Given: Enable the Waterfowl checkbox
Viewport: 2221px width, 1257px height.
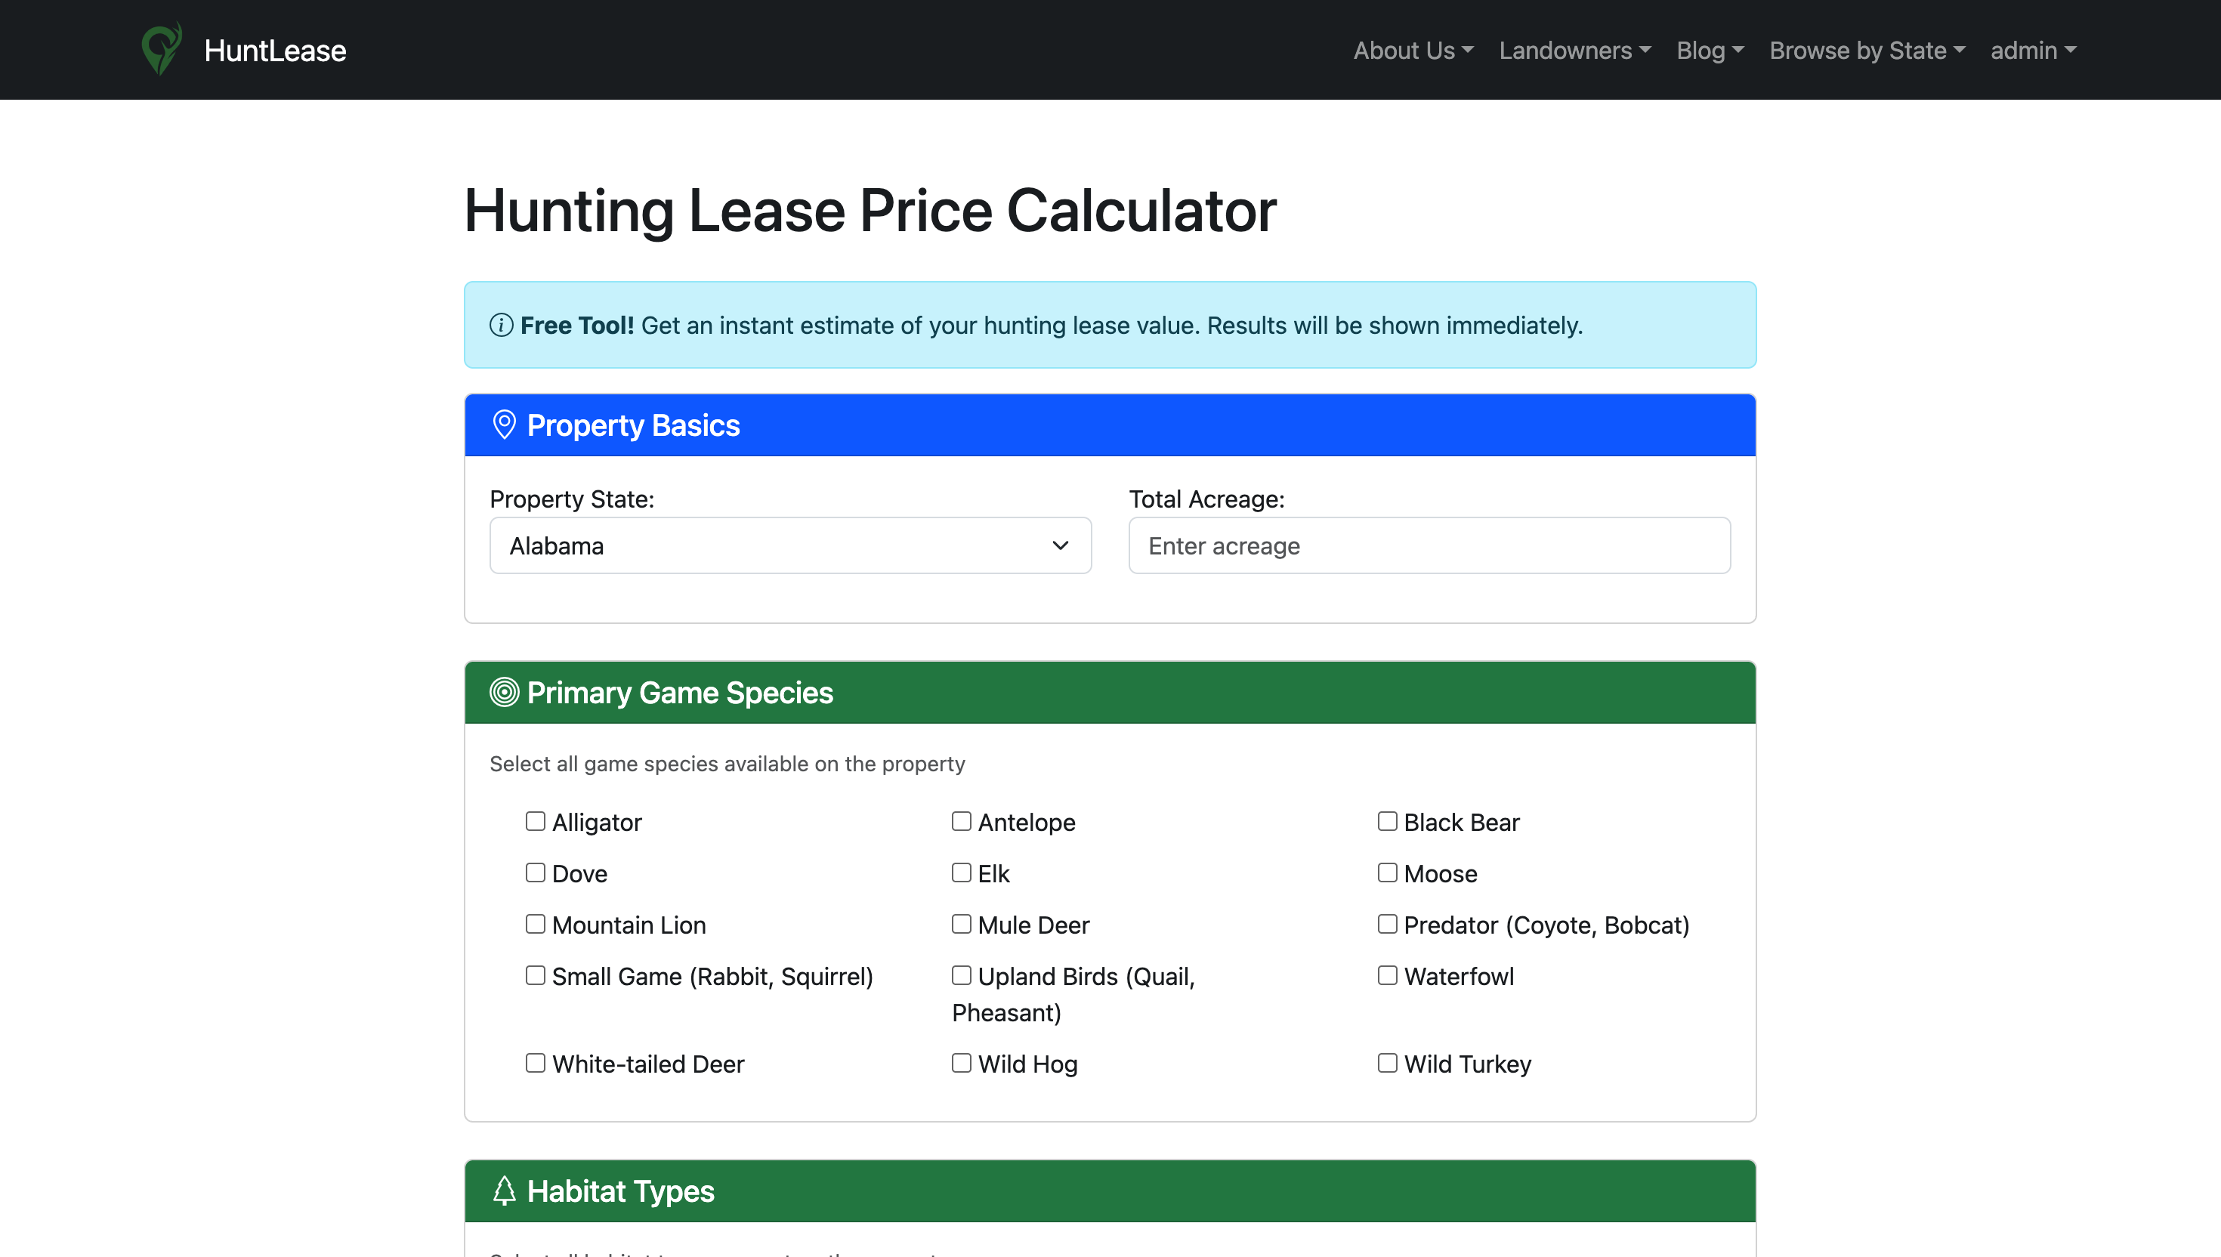Looking at the screenshot, I should (1387, 975).
